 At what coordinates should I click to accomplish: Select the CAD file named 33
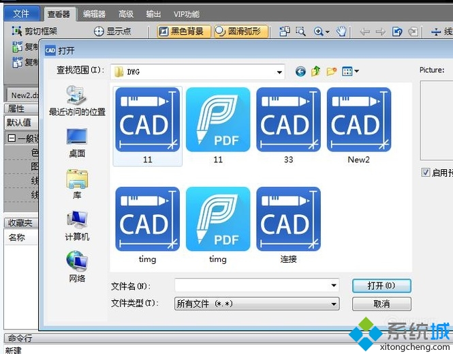[288, 126]
